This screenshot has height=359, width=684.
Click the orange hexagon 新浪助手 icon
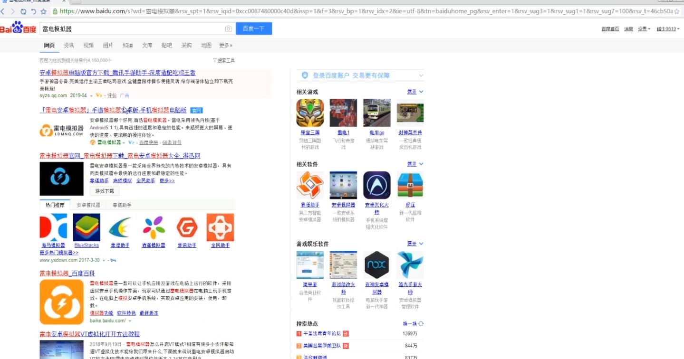coord(187,227)
